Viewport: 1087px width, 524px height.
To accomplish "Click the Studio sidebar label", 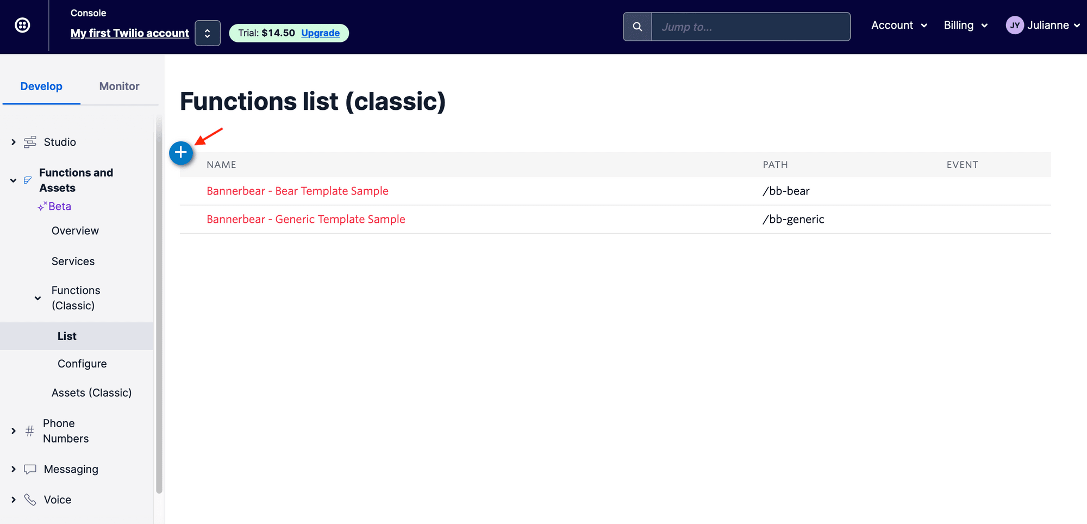I will coord(60,142).
